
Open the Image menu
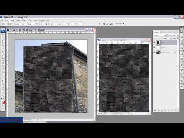point(12,20)
